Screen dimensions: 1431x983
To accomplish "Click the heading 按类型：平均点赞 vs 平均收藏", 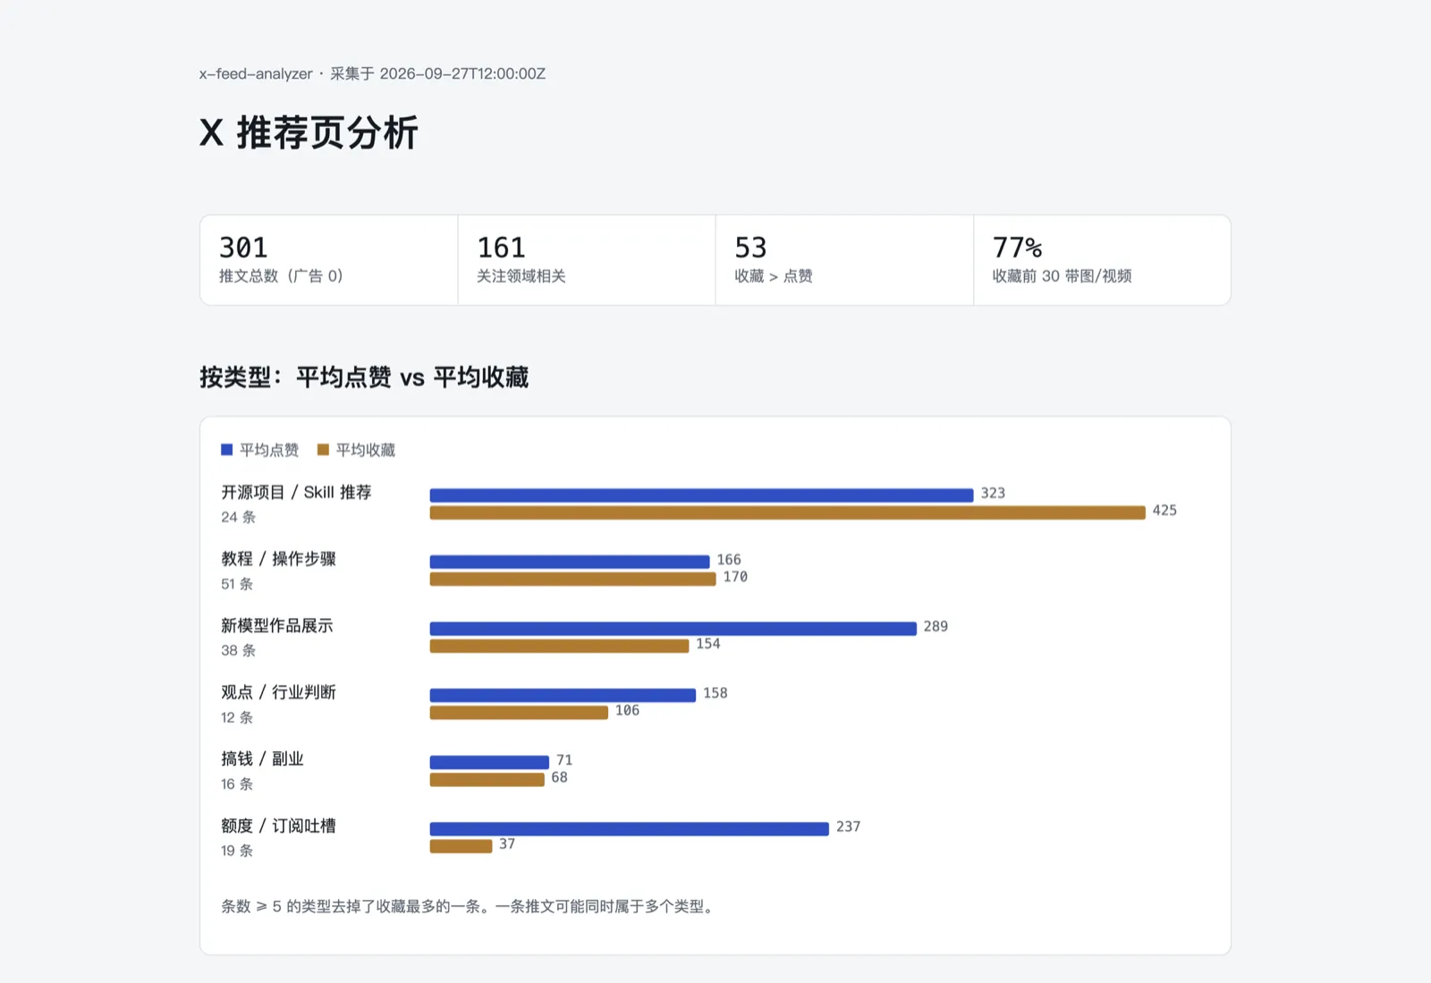I will tap(364, 377).
